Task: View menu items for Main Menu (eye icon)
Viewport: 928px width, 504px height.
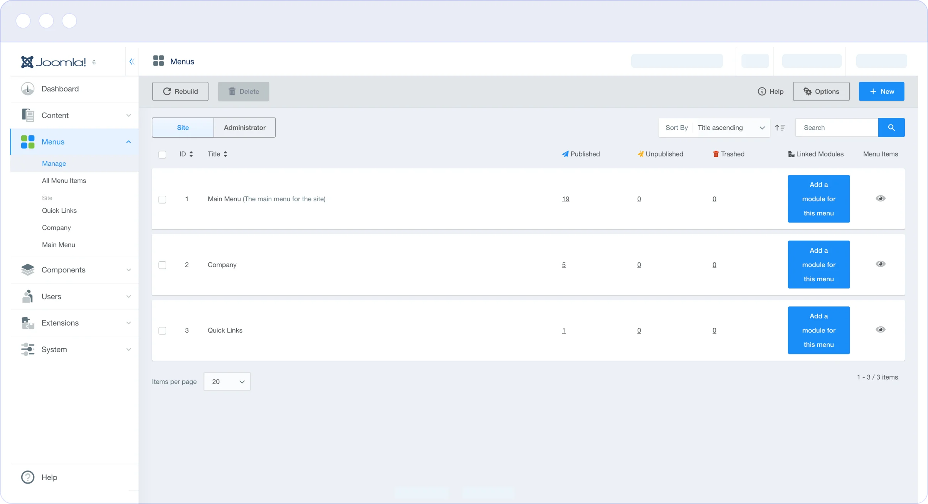Action: point(880,198)
